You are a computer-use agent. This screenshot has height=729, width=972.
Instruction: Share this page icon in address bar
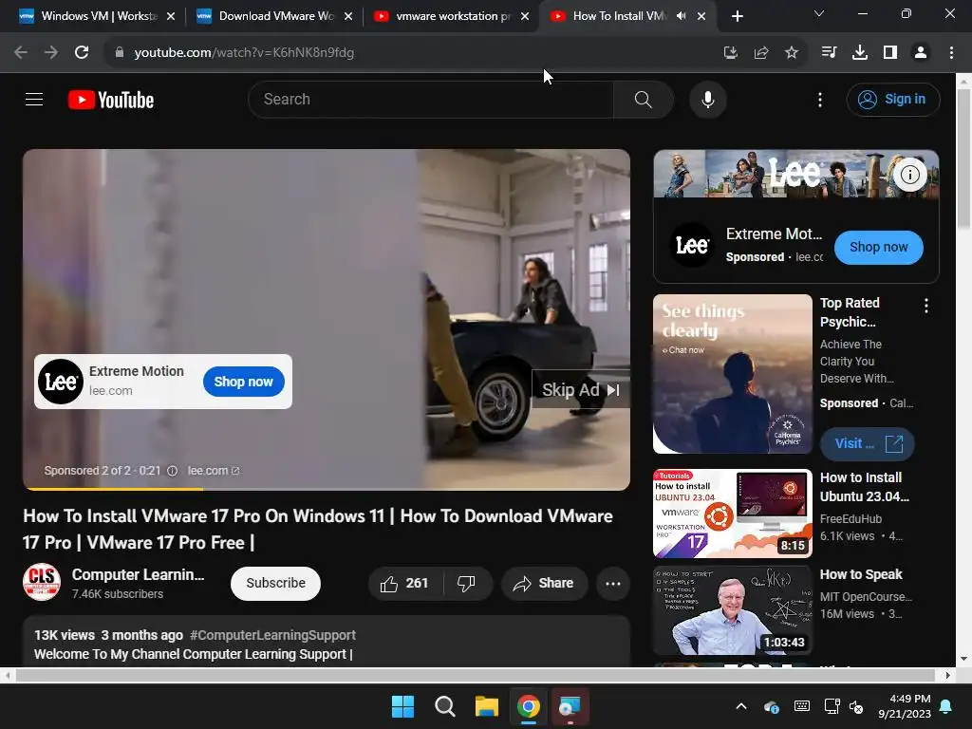pyautogui.click(x=761, y=53)
